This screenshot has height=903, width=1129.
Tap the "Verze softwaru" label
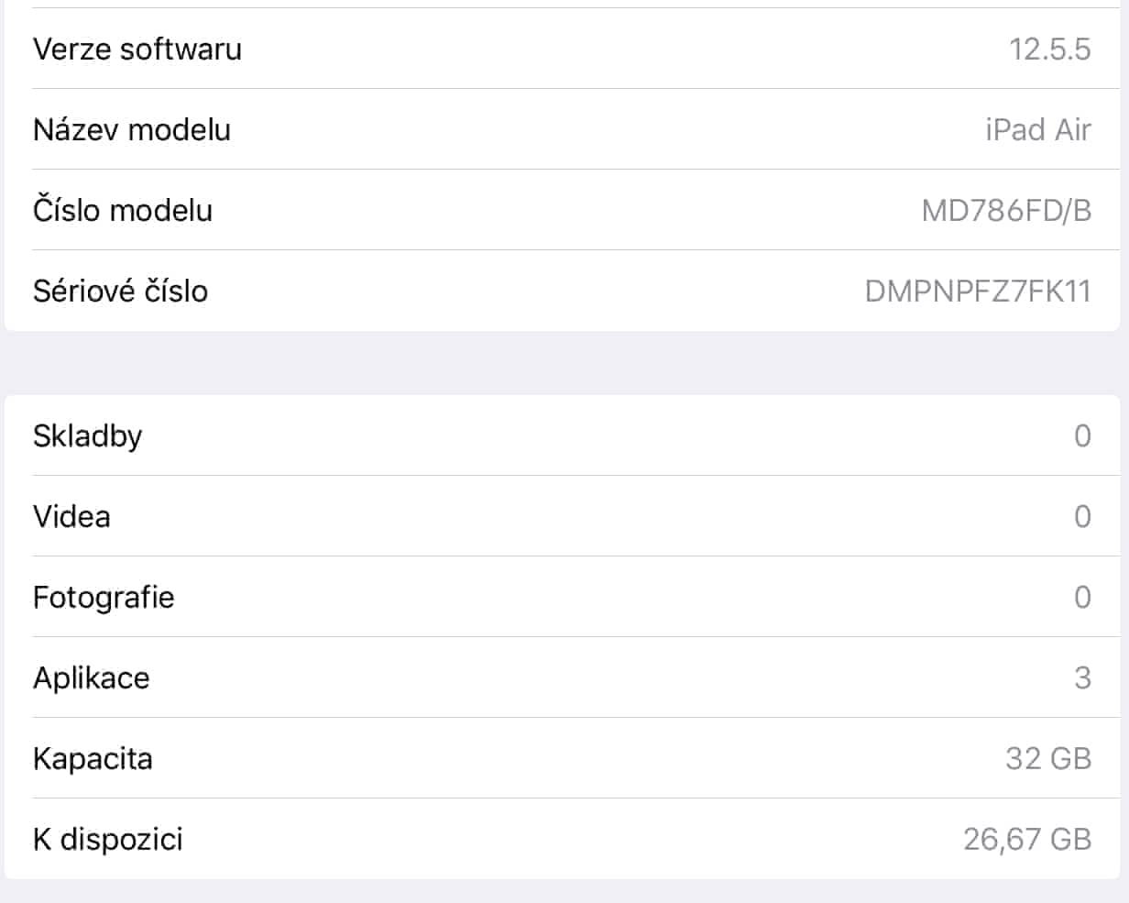[137, 49]
